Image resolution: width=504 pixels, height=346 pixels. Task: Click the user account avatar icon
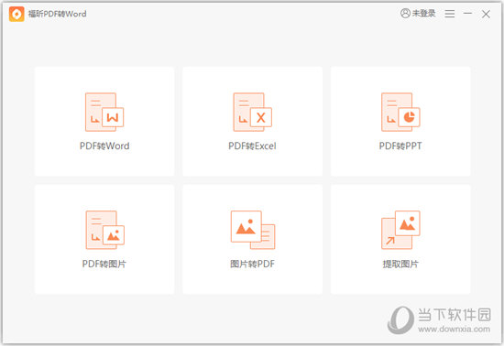[x=405, y=13]
